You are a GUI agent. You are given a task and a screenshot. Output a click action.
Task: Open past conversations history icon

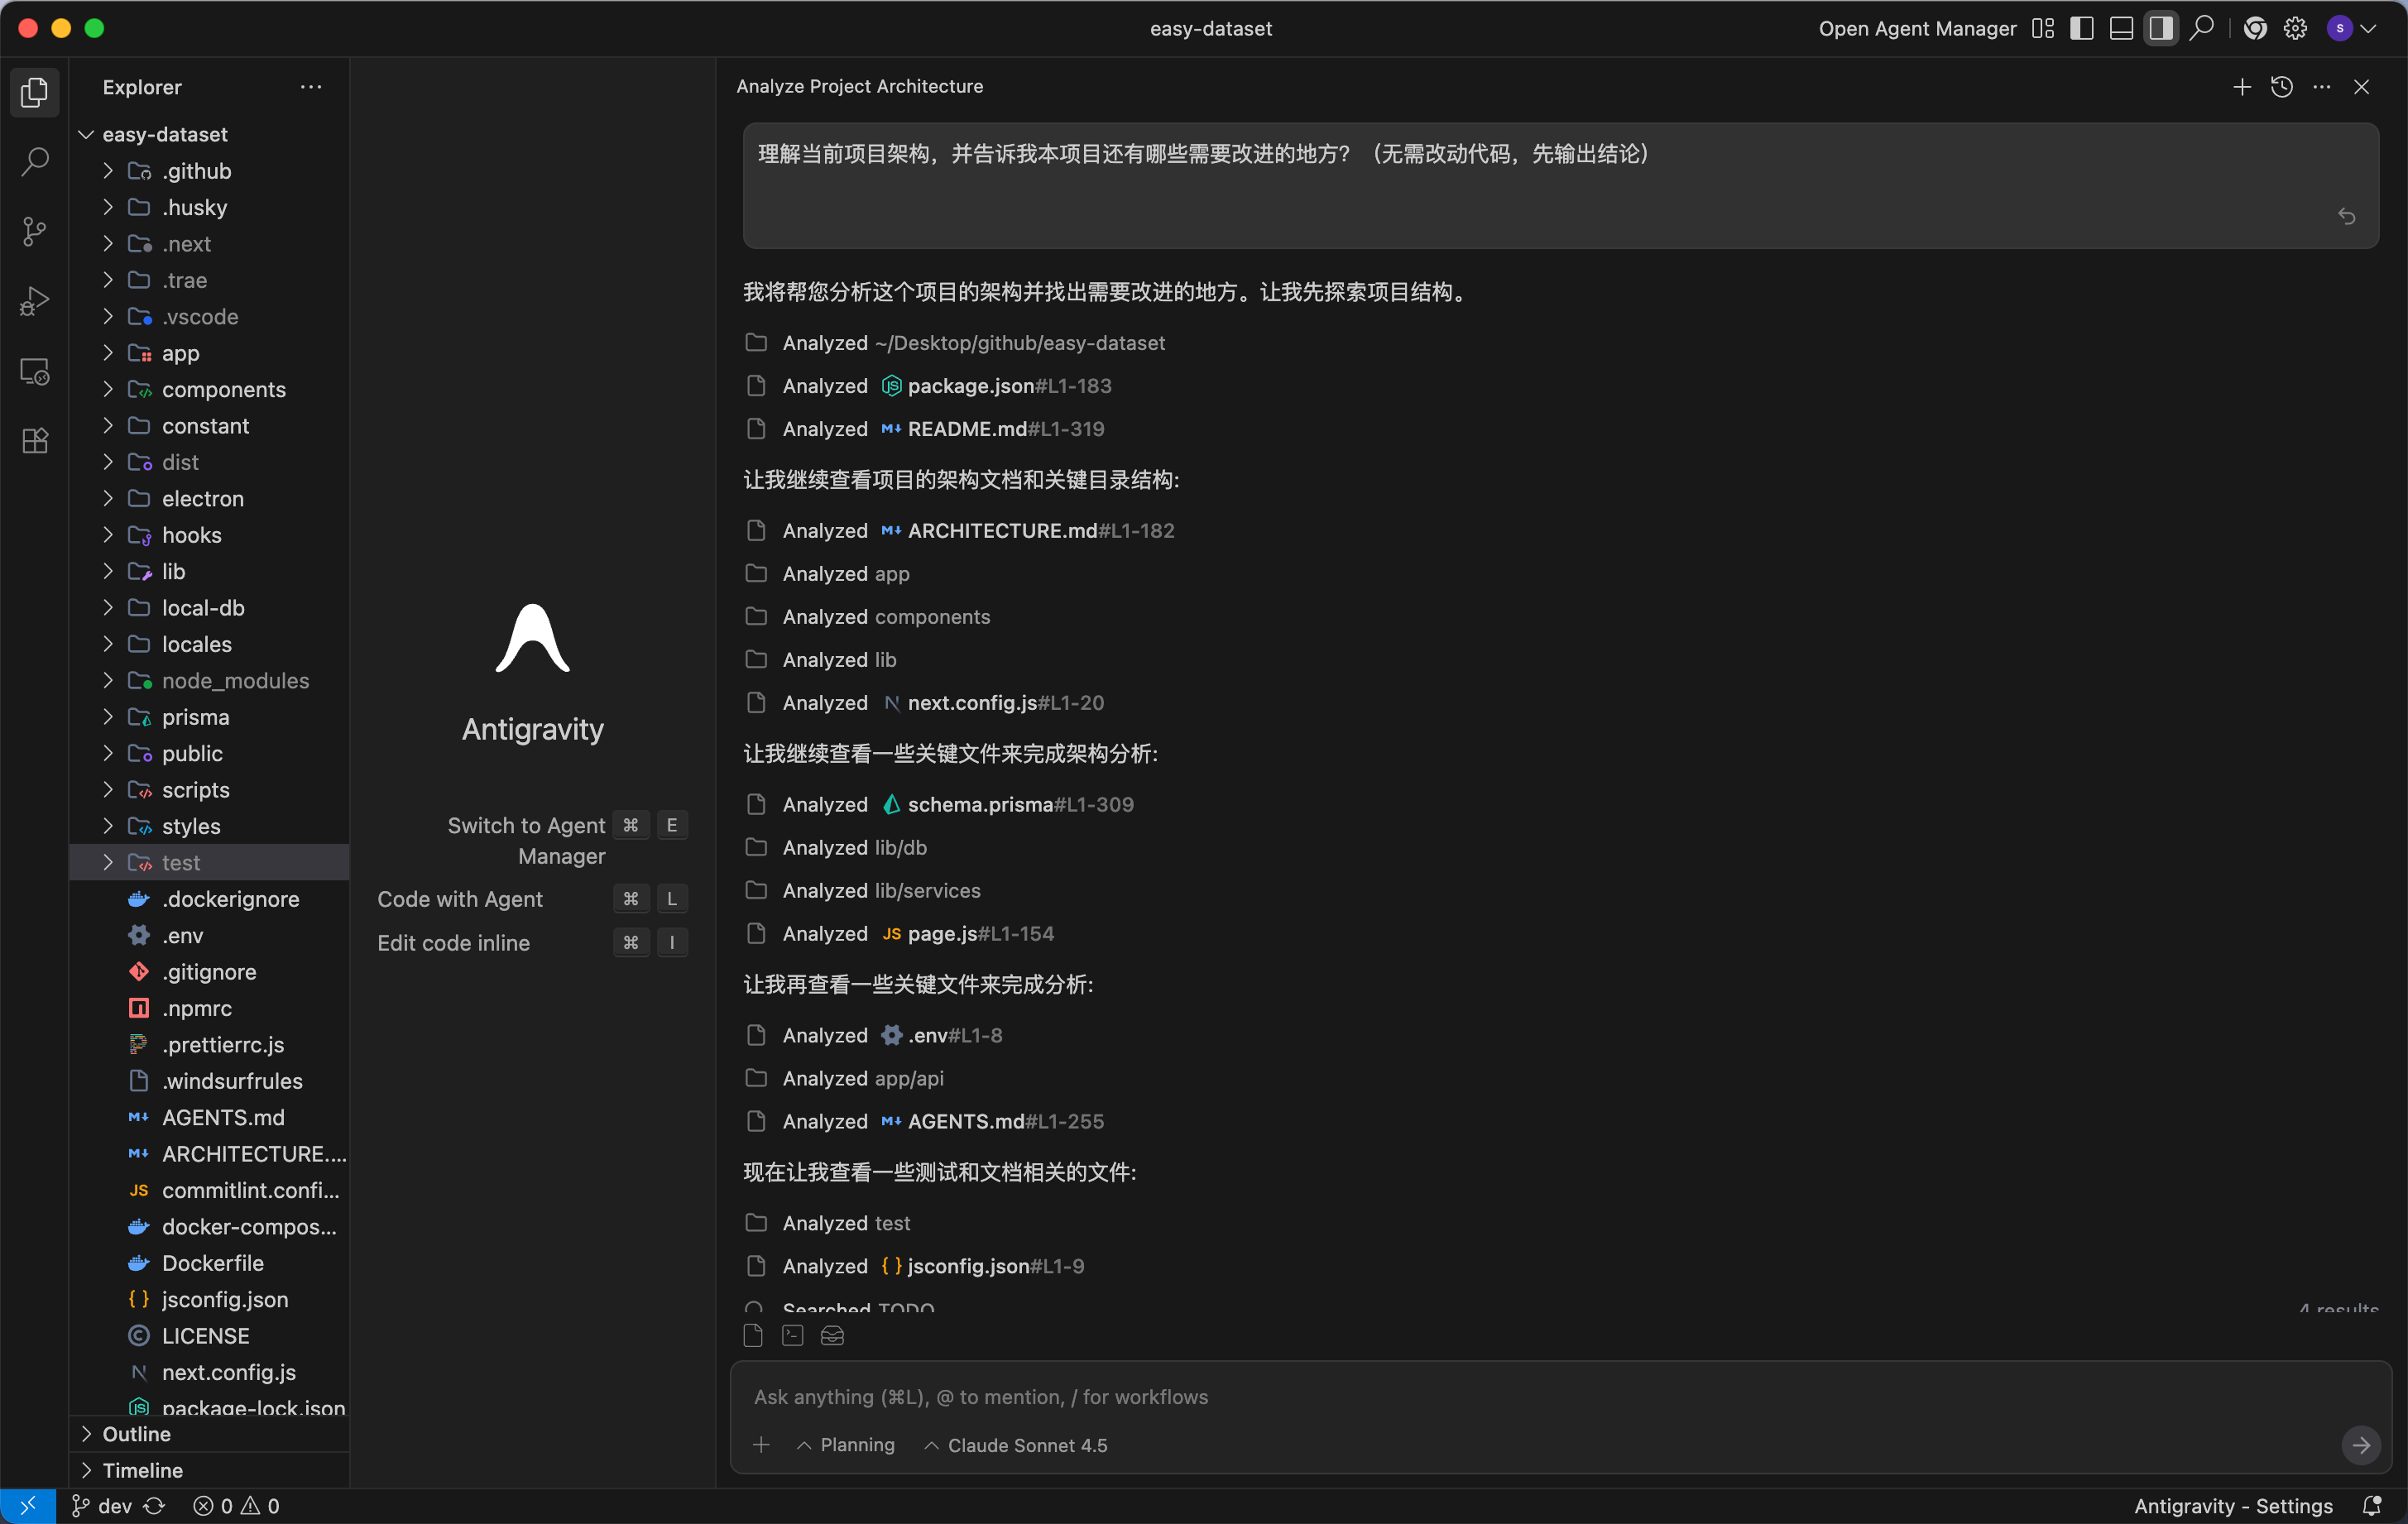pos(2281,87)
